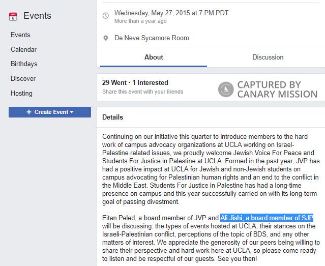This screenshot has width=325, height=266.
Task: Click the Details section header
Action: pyautogui.click(x=112, y=117)
